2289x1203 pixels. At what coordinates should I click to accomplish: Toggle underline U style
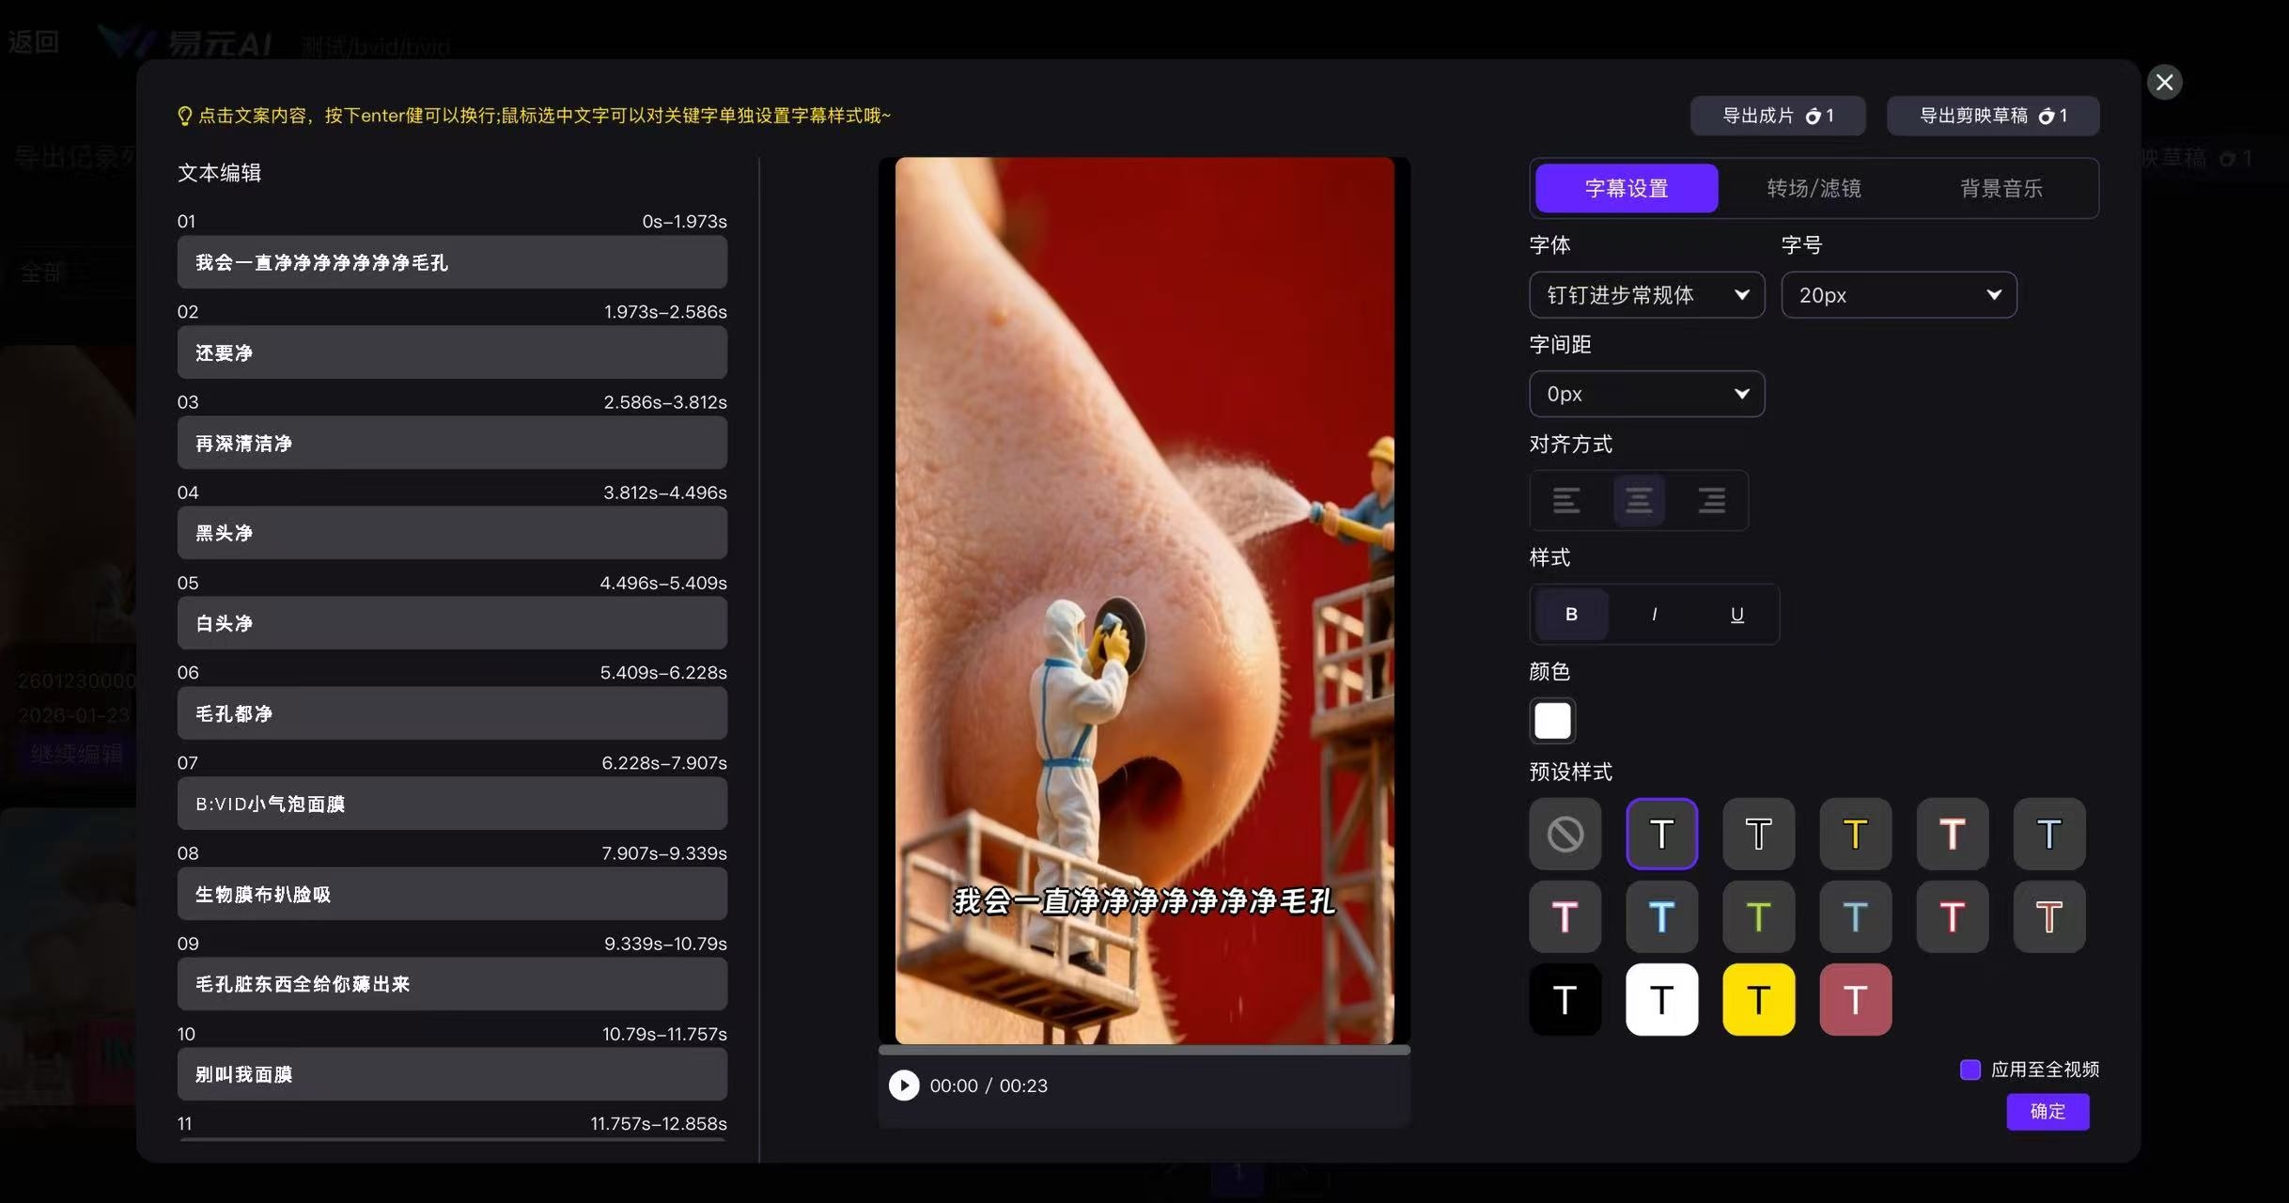tap(1736, 614)
